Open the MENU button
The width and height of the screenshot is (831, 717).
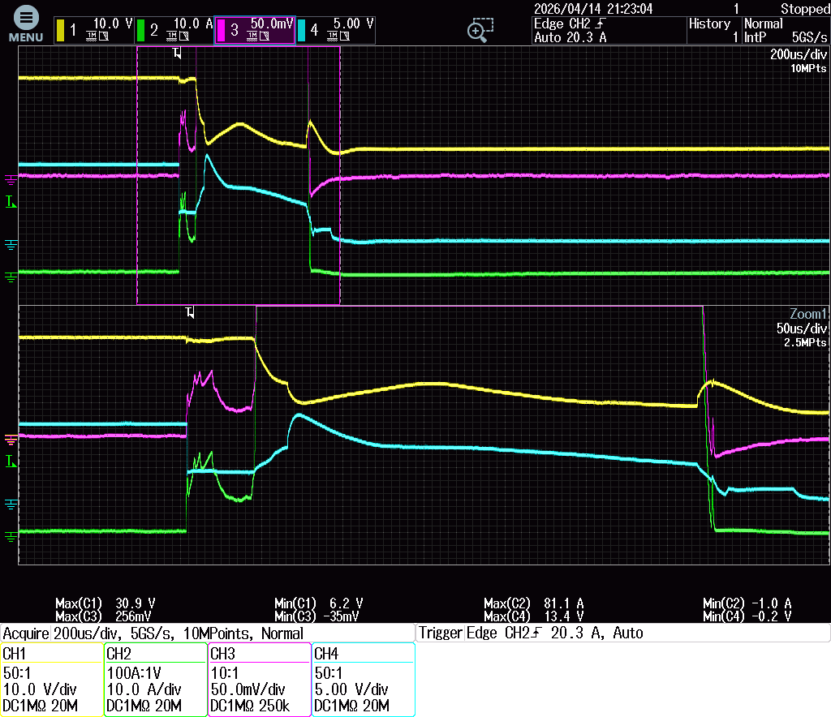[x=25, y=24]
